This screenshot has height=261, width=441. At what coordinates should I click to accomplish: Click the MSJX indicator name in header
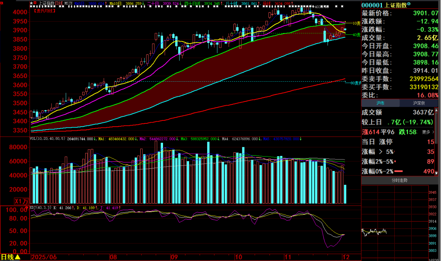(68, 3)
